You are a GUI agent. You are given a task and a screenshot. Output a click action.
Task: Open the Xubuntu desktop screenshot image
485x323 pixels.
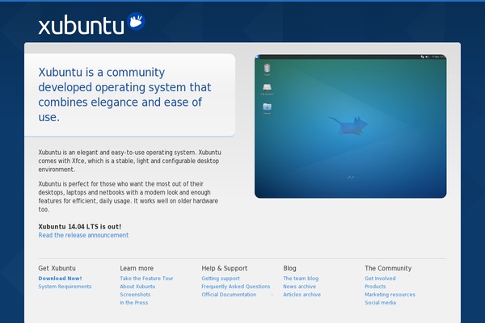click(x=351, y=126)
